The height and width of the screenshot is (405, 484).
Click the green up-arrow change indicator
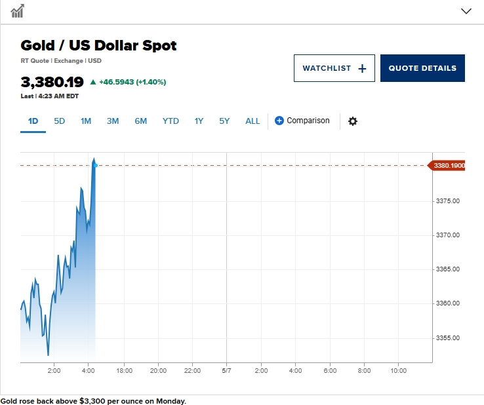tap(93, 82)
